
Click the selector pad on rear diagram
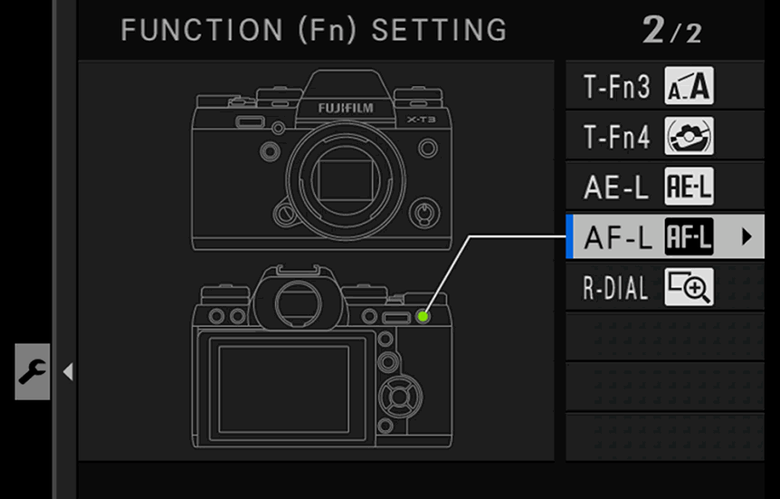click(x=400, y=398)
